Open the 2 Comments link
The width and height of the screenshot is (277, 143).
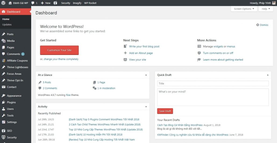[50, 88]
